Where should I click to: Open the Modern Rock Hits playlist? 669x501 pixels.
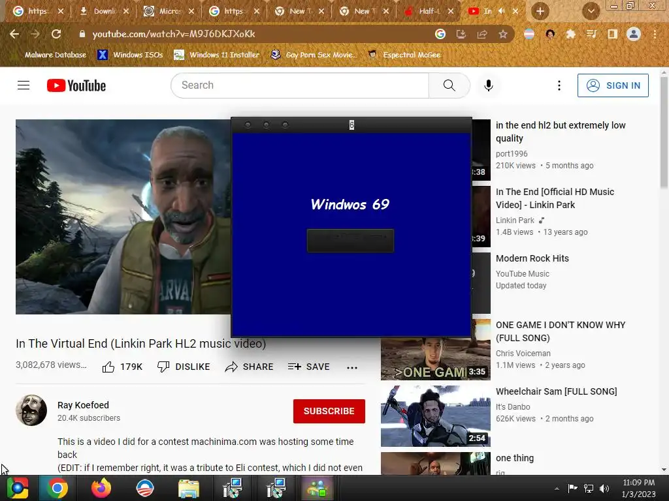point(532,258)
